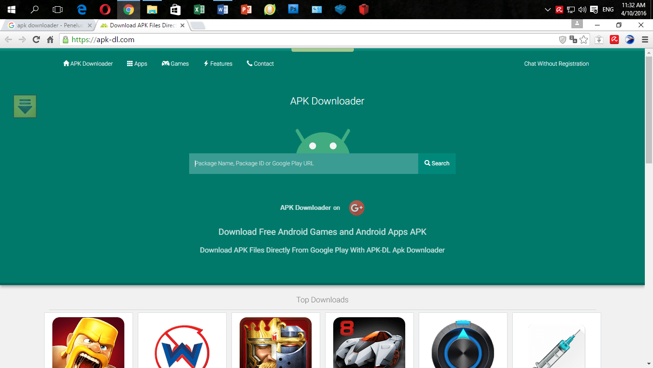Open Apps in the site navigation
The height and width of the screenshot is (368, 653).
tap(137, 64)
